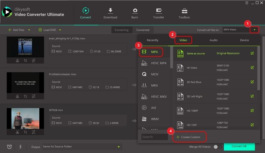Edit the 4K Video preset
The image size is (265, 153).
pos(252,68)
